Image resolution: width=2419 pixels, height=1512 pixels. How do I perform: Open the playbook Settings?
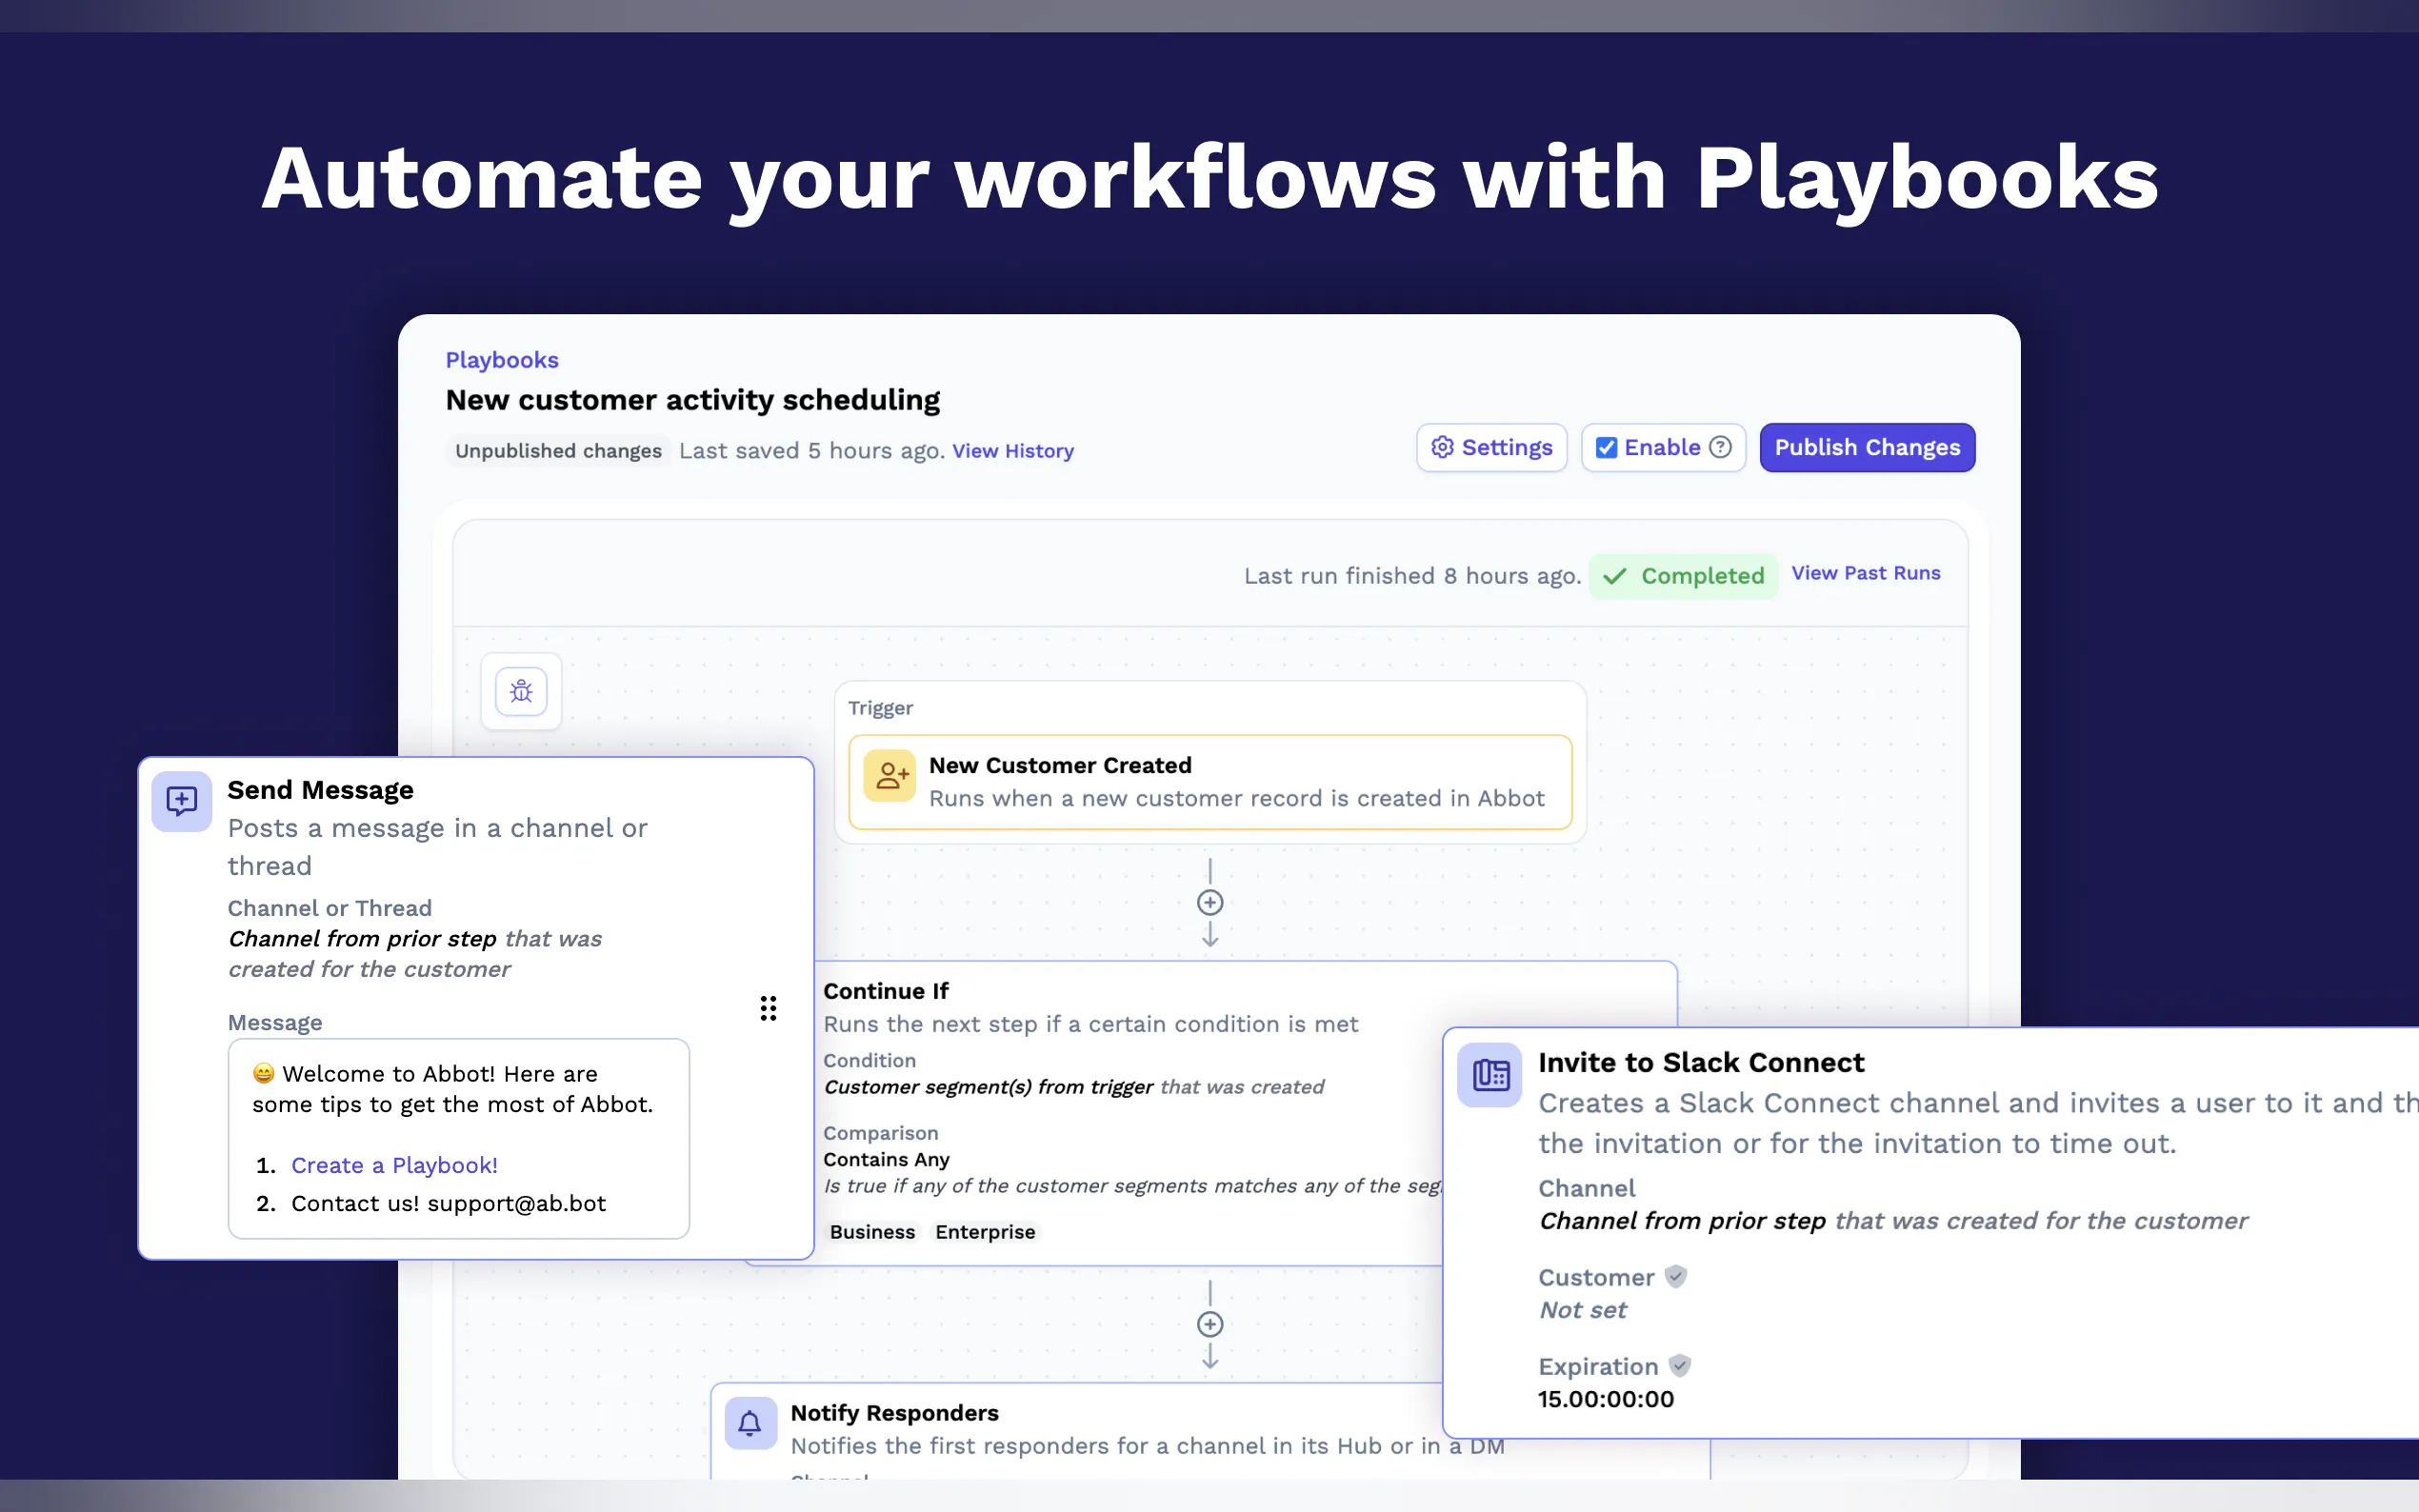[1491, 447]
